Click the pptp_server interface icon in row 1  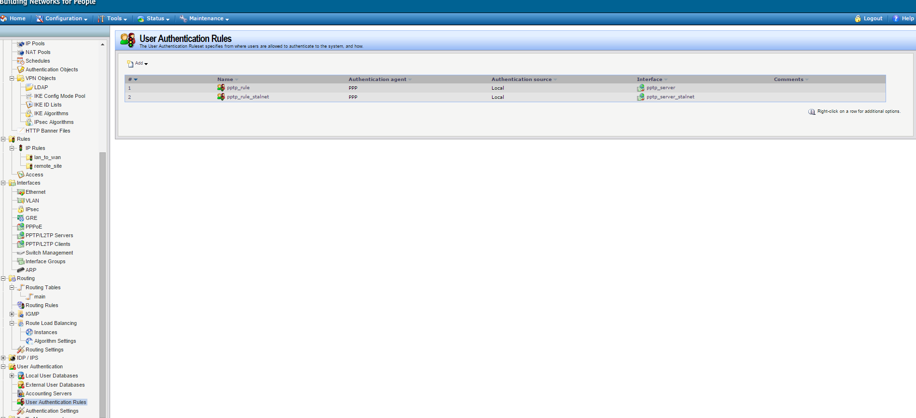pos(641,88)
